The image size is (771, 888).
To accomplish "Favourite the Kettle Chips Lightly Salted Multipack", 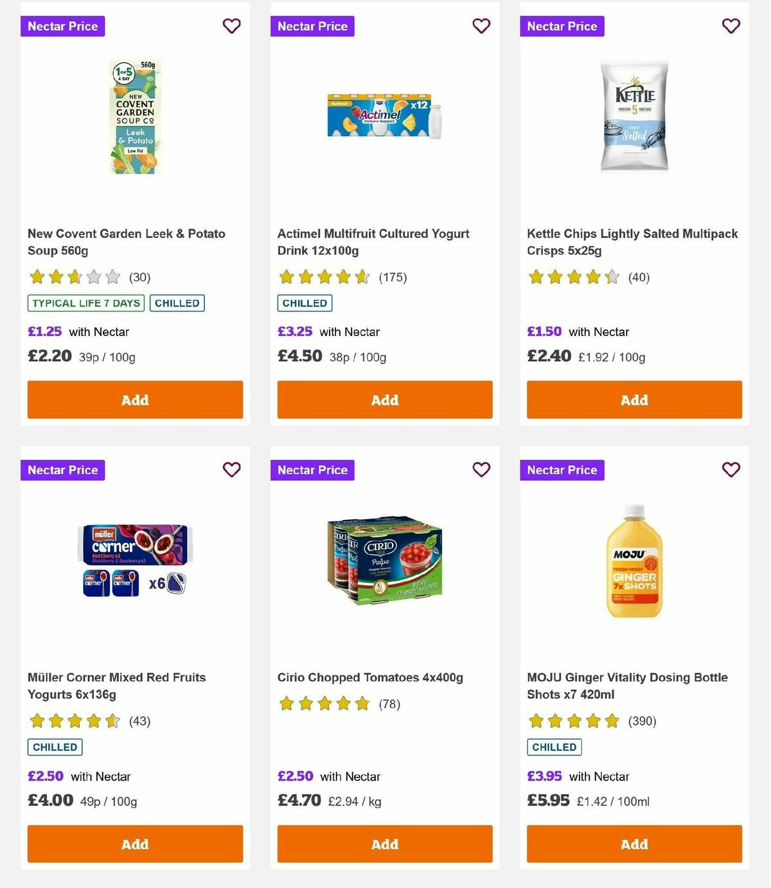I will pos(731,26).
